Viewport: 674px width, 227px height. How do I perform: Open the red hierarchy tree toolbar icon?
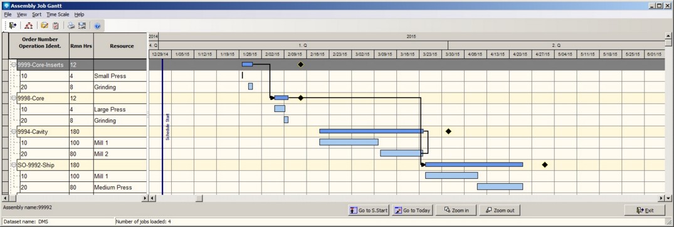click(29, 26)
